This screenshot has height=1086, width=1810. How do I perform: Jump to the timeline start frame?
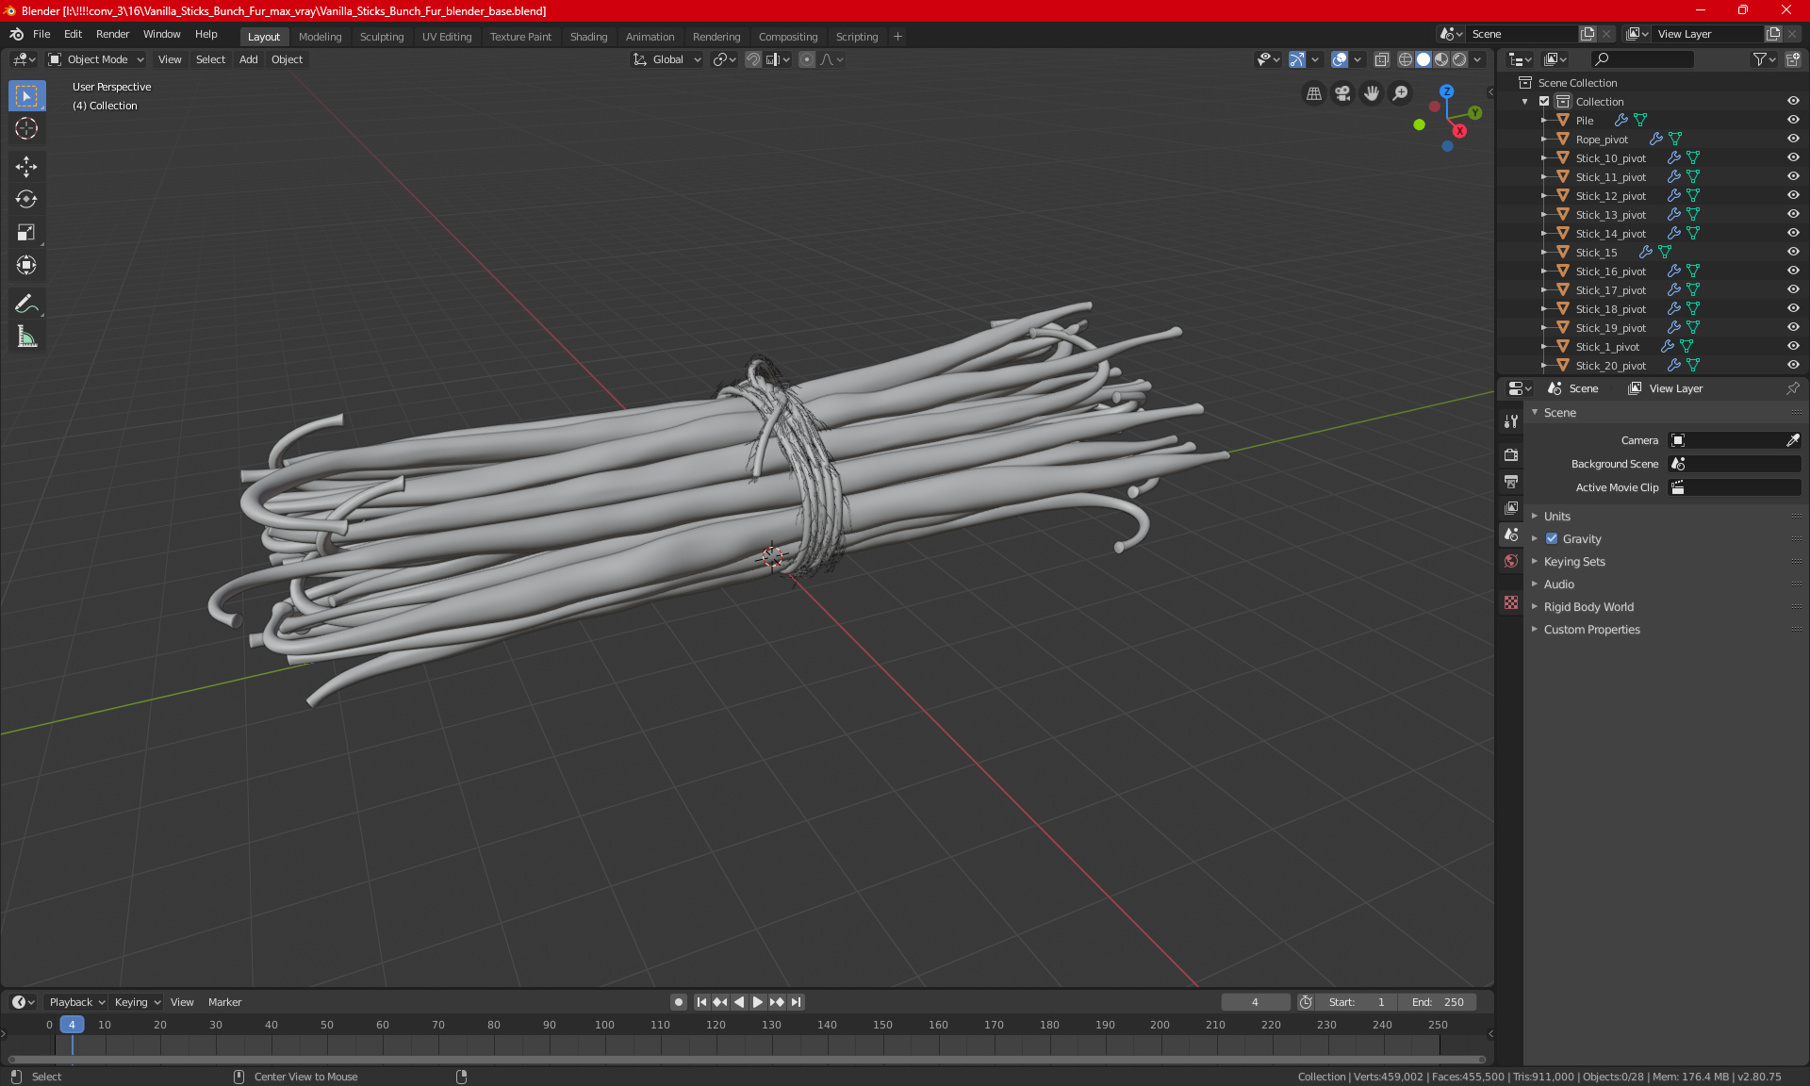[x=700, y=1002]
